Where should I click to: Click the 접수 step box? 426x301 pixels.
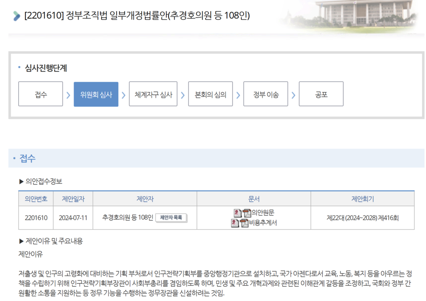point(40,94)
